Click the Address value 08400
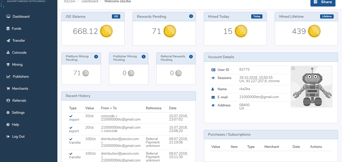This screenshot has height=162, width=342. pyautogui.click(x=244, y=105)
